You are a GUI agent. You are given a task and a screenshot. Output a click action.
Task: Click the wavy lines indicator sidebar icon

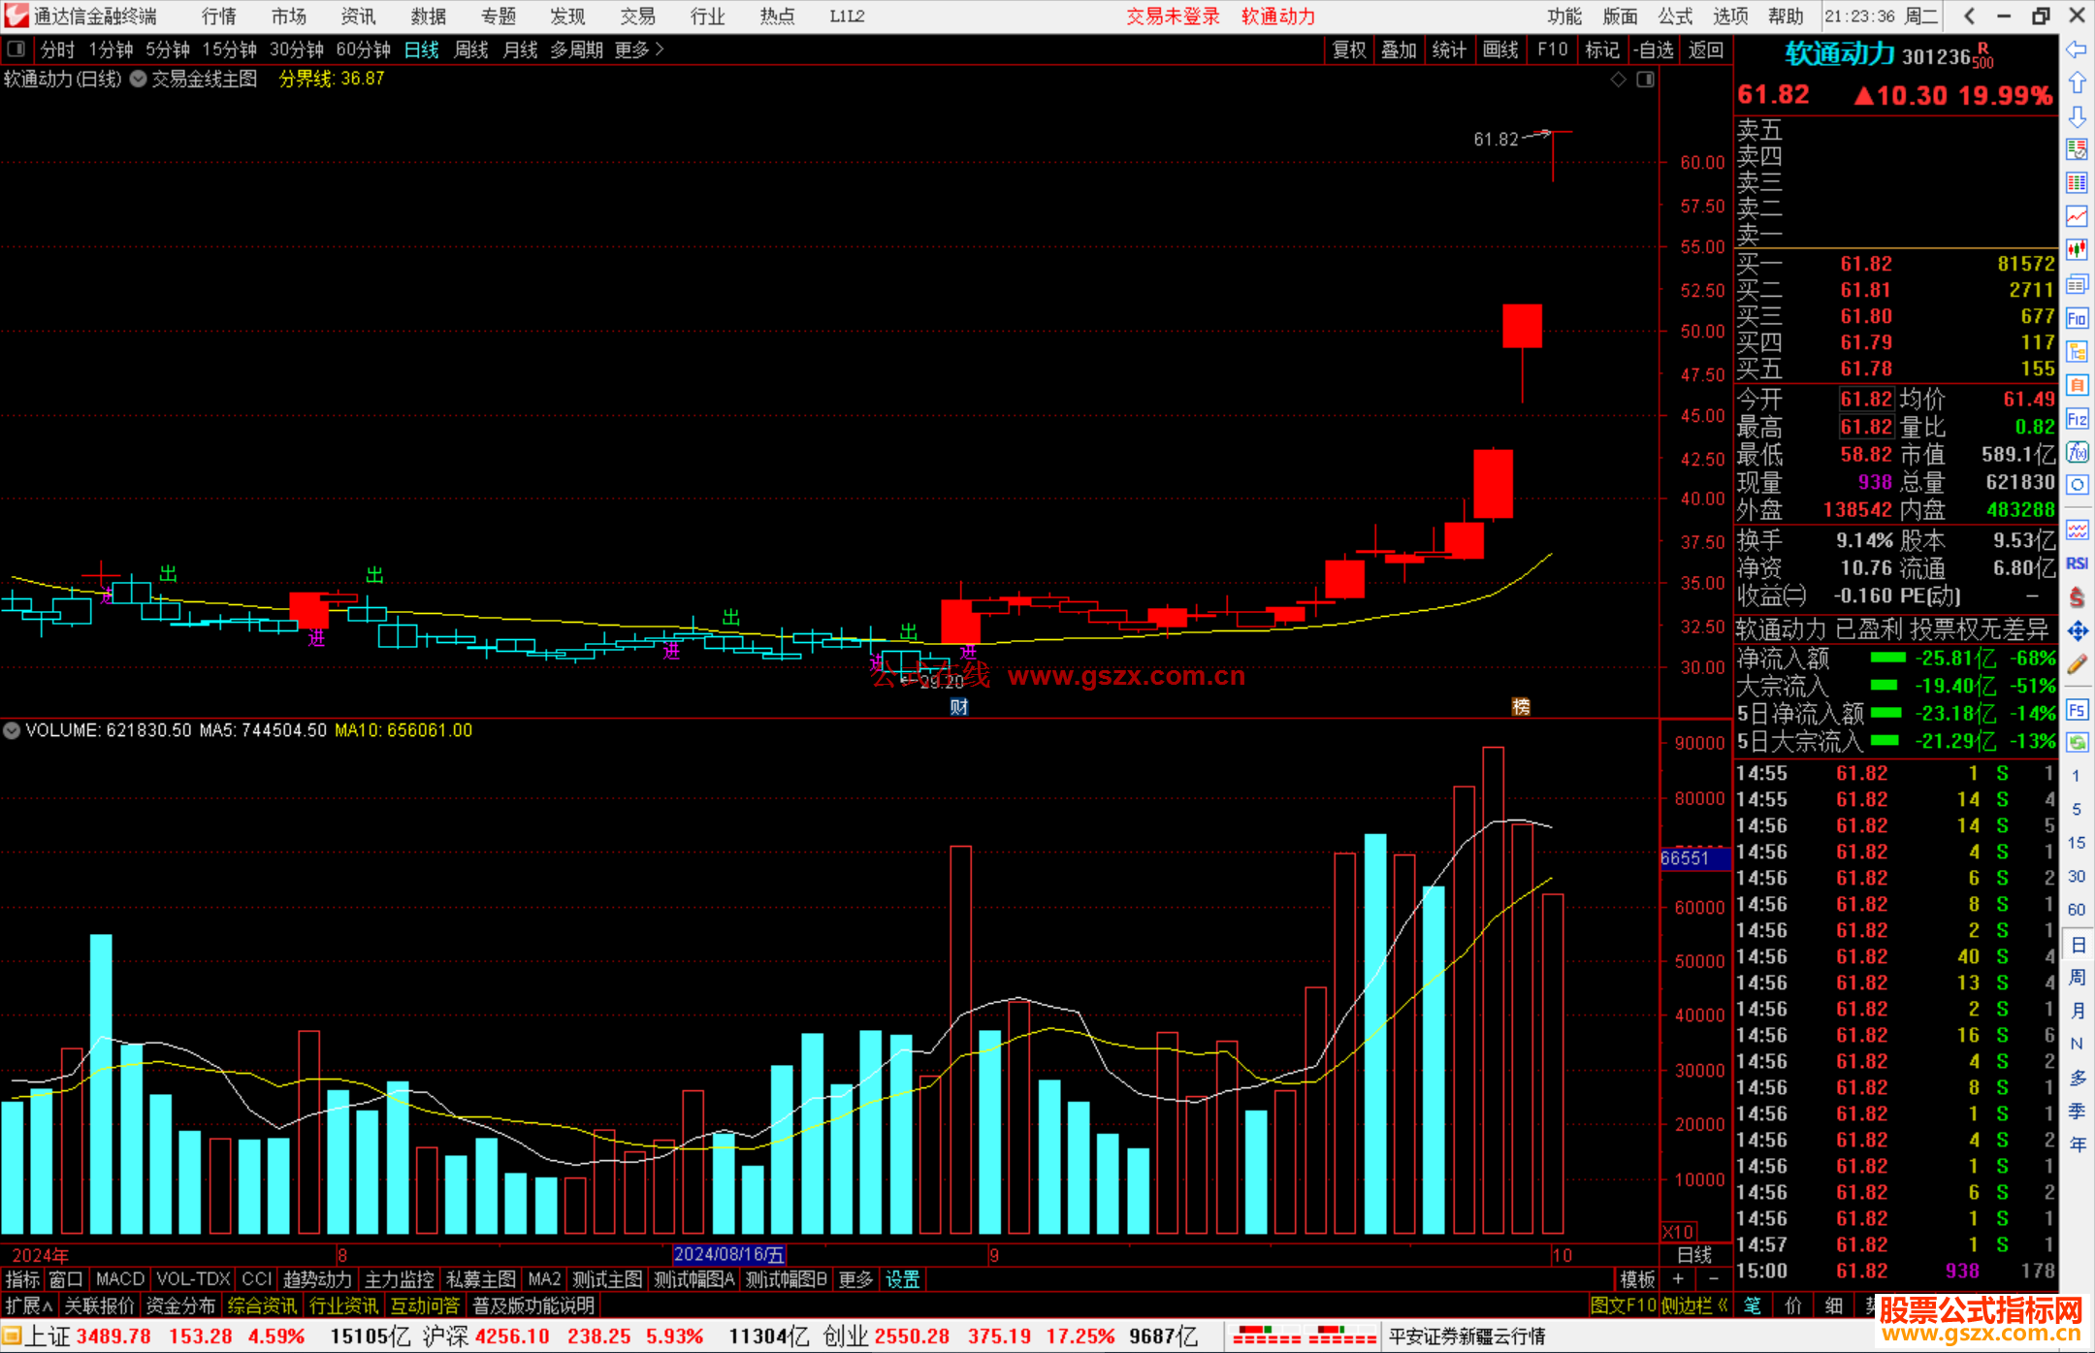point(2077,530)
